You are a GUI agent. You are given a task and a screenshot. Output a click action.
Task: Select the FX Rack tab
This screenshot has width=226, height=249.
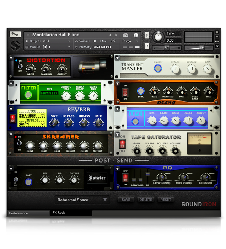click(59, 213)
